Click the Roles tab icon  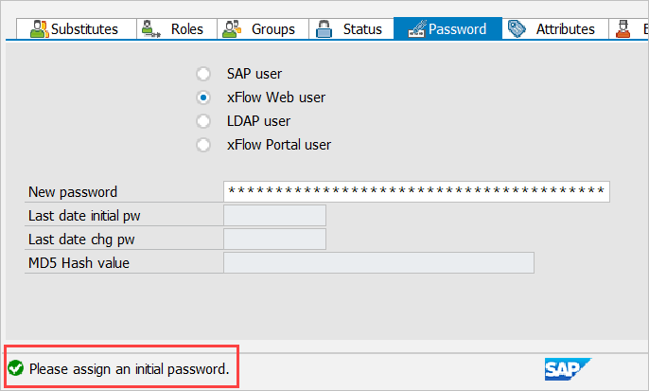tap(151, 28)
